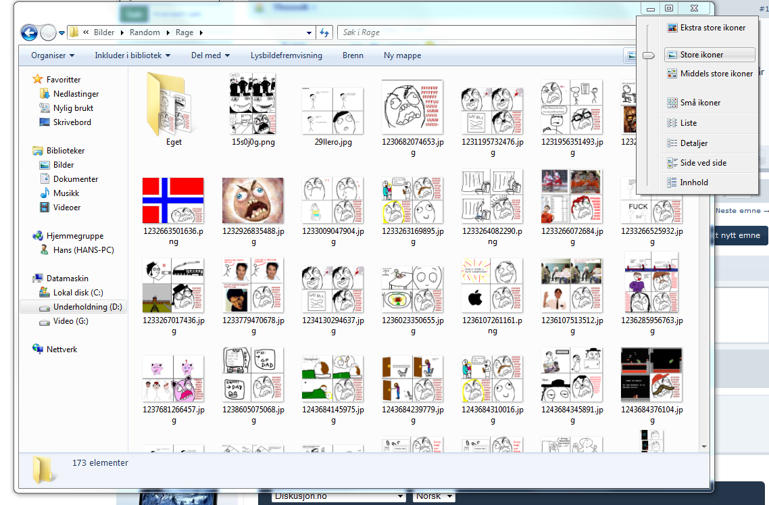Open the Del med dropdown

point(210,55)
